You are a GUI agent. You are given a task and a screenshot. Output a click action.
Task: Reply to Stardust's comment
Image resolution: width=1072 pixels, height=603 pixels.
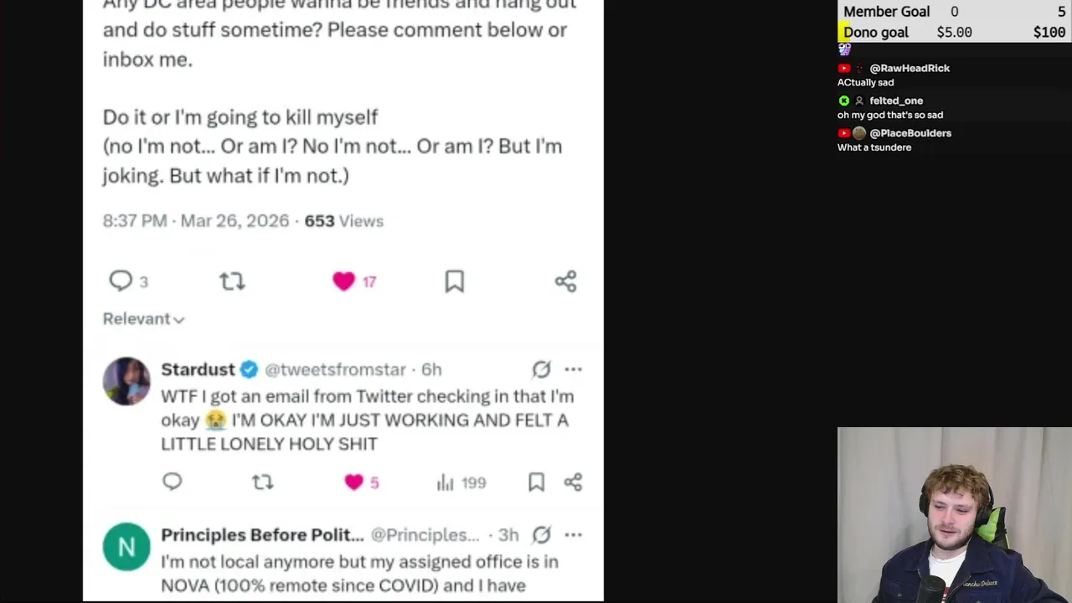(x=173, y=482)
